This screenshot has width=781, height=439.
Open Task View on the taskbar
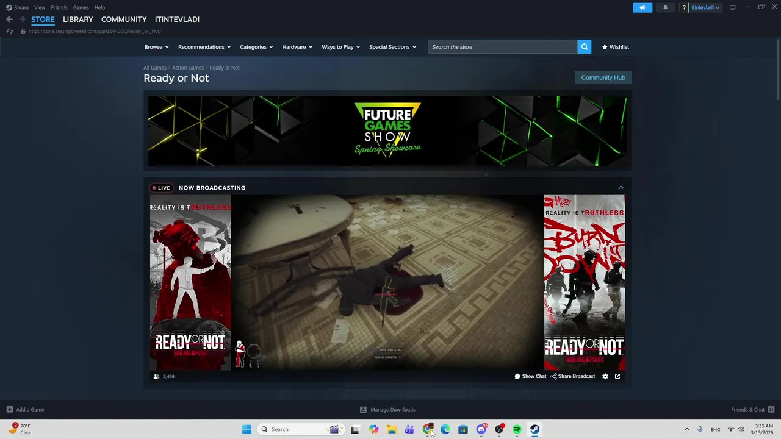tap(355, 429)
